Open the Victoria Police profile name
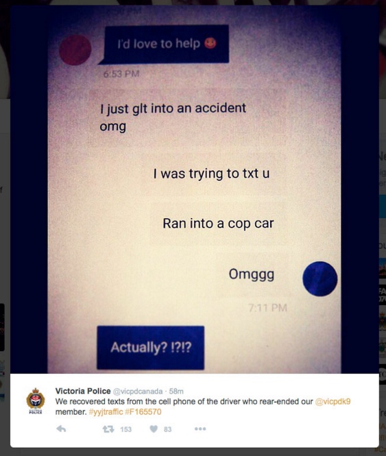Image resolution: width=386 pixels, height=456 pixels. click(x=83, y=391)
